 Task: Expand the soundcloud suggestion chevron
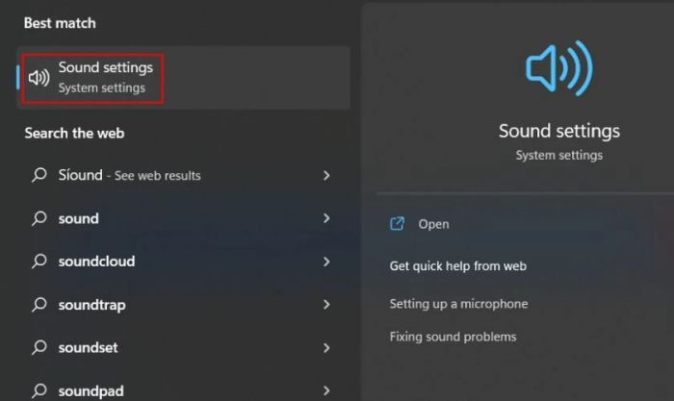point(326,262)
